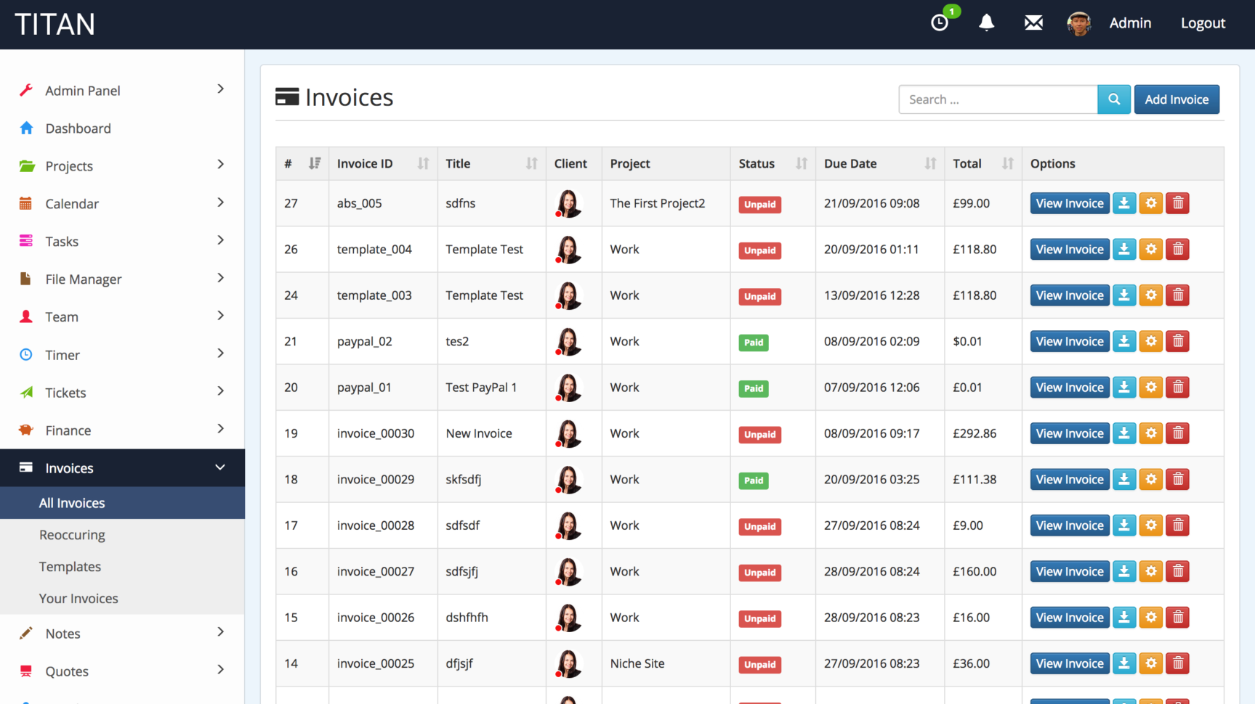Image resolution: width=1255 pixels, height=704 pixels.
Task: Click the Projects folder icon
Action: pos(27,165)
